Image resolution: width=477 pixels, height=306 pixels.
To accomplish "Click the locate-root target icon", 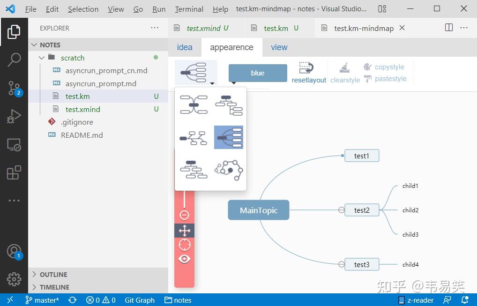I will (x=184, y=245).
